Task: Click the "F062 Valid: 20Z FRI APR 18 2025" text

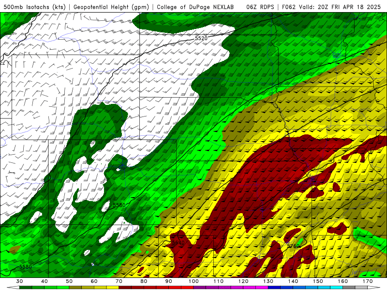Action: click(331, 7)
